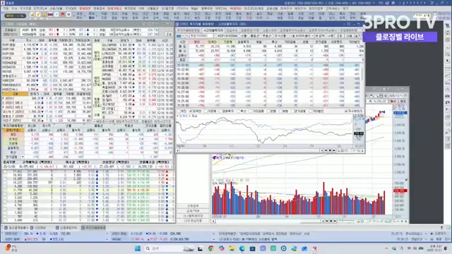The width and height of the screenshot is (452, 254).
Task: Select the 풋옵션 radio button
Action: [x=261, y=36]
